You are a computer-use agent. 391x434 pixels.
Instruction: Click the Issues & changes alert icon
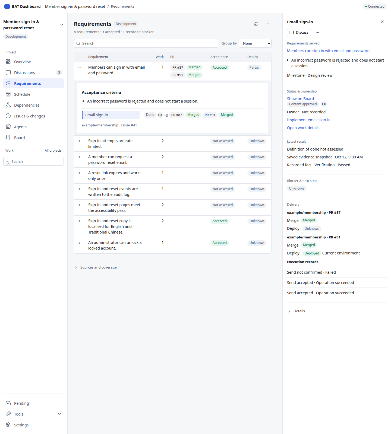8,116
